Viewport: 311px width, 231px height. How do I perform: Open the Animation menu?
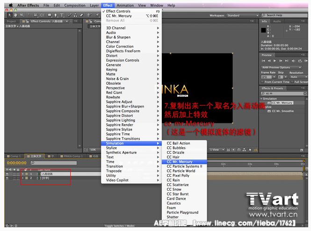pyautogui.click(x=125, y=5)
